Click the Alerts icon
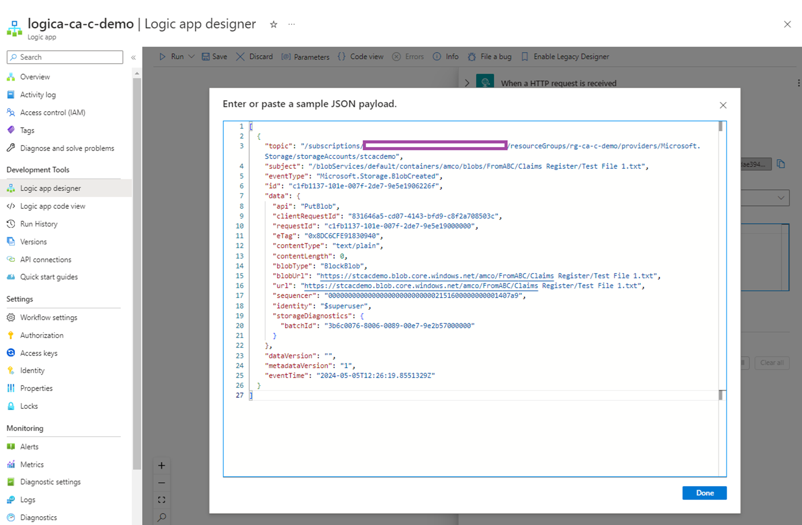 (11, 446)
